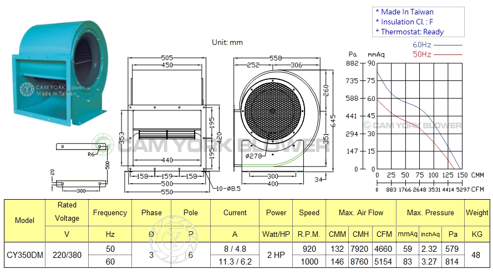
Task: Click the 220/380 voltage cell
Action: pos(67,255)
